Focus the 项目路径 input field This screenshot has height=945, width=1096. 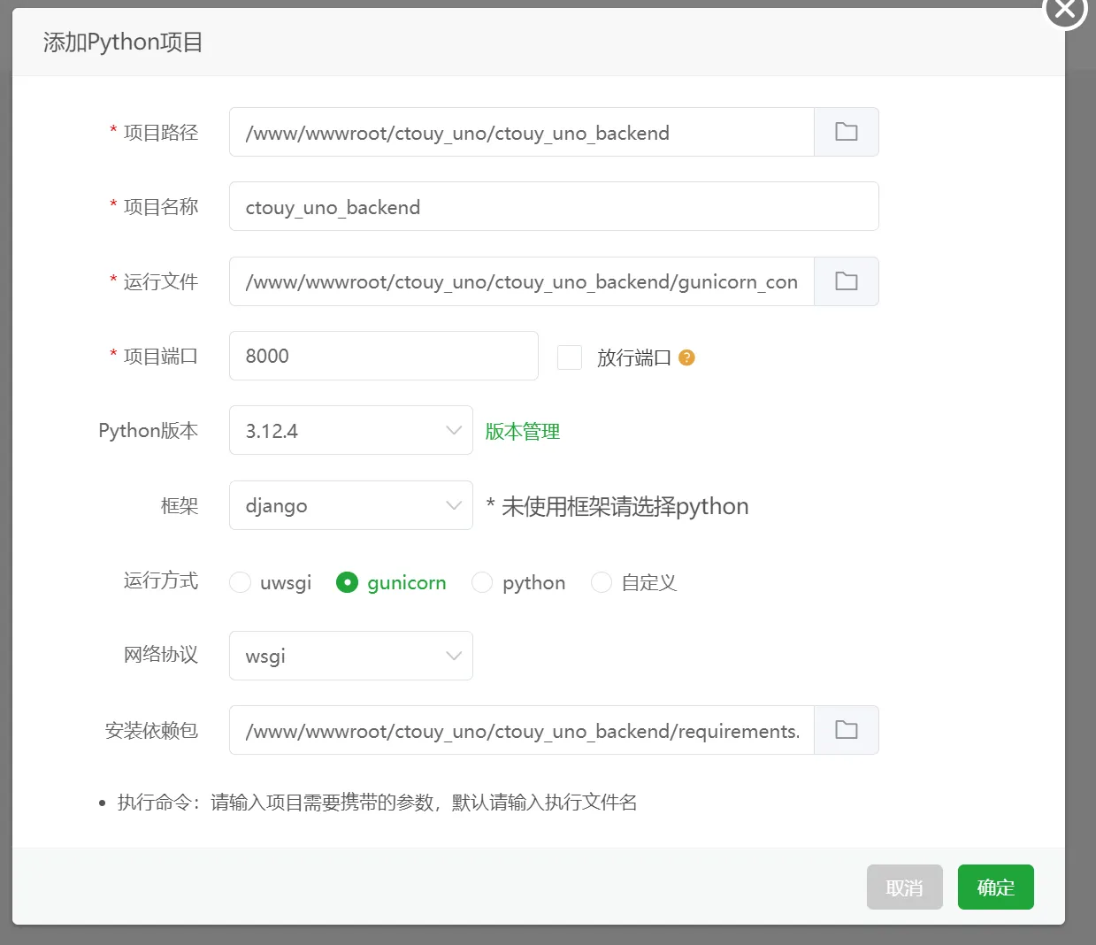[522, 132]
